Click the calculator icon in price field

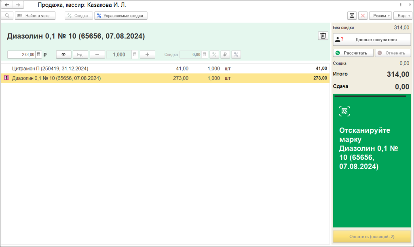(38, 54)
